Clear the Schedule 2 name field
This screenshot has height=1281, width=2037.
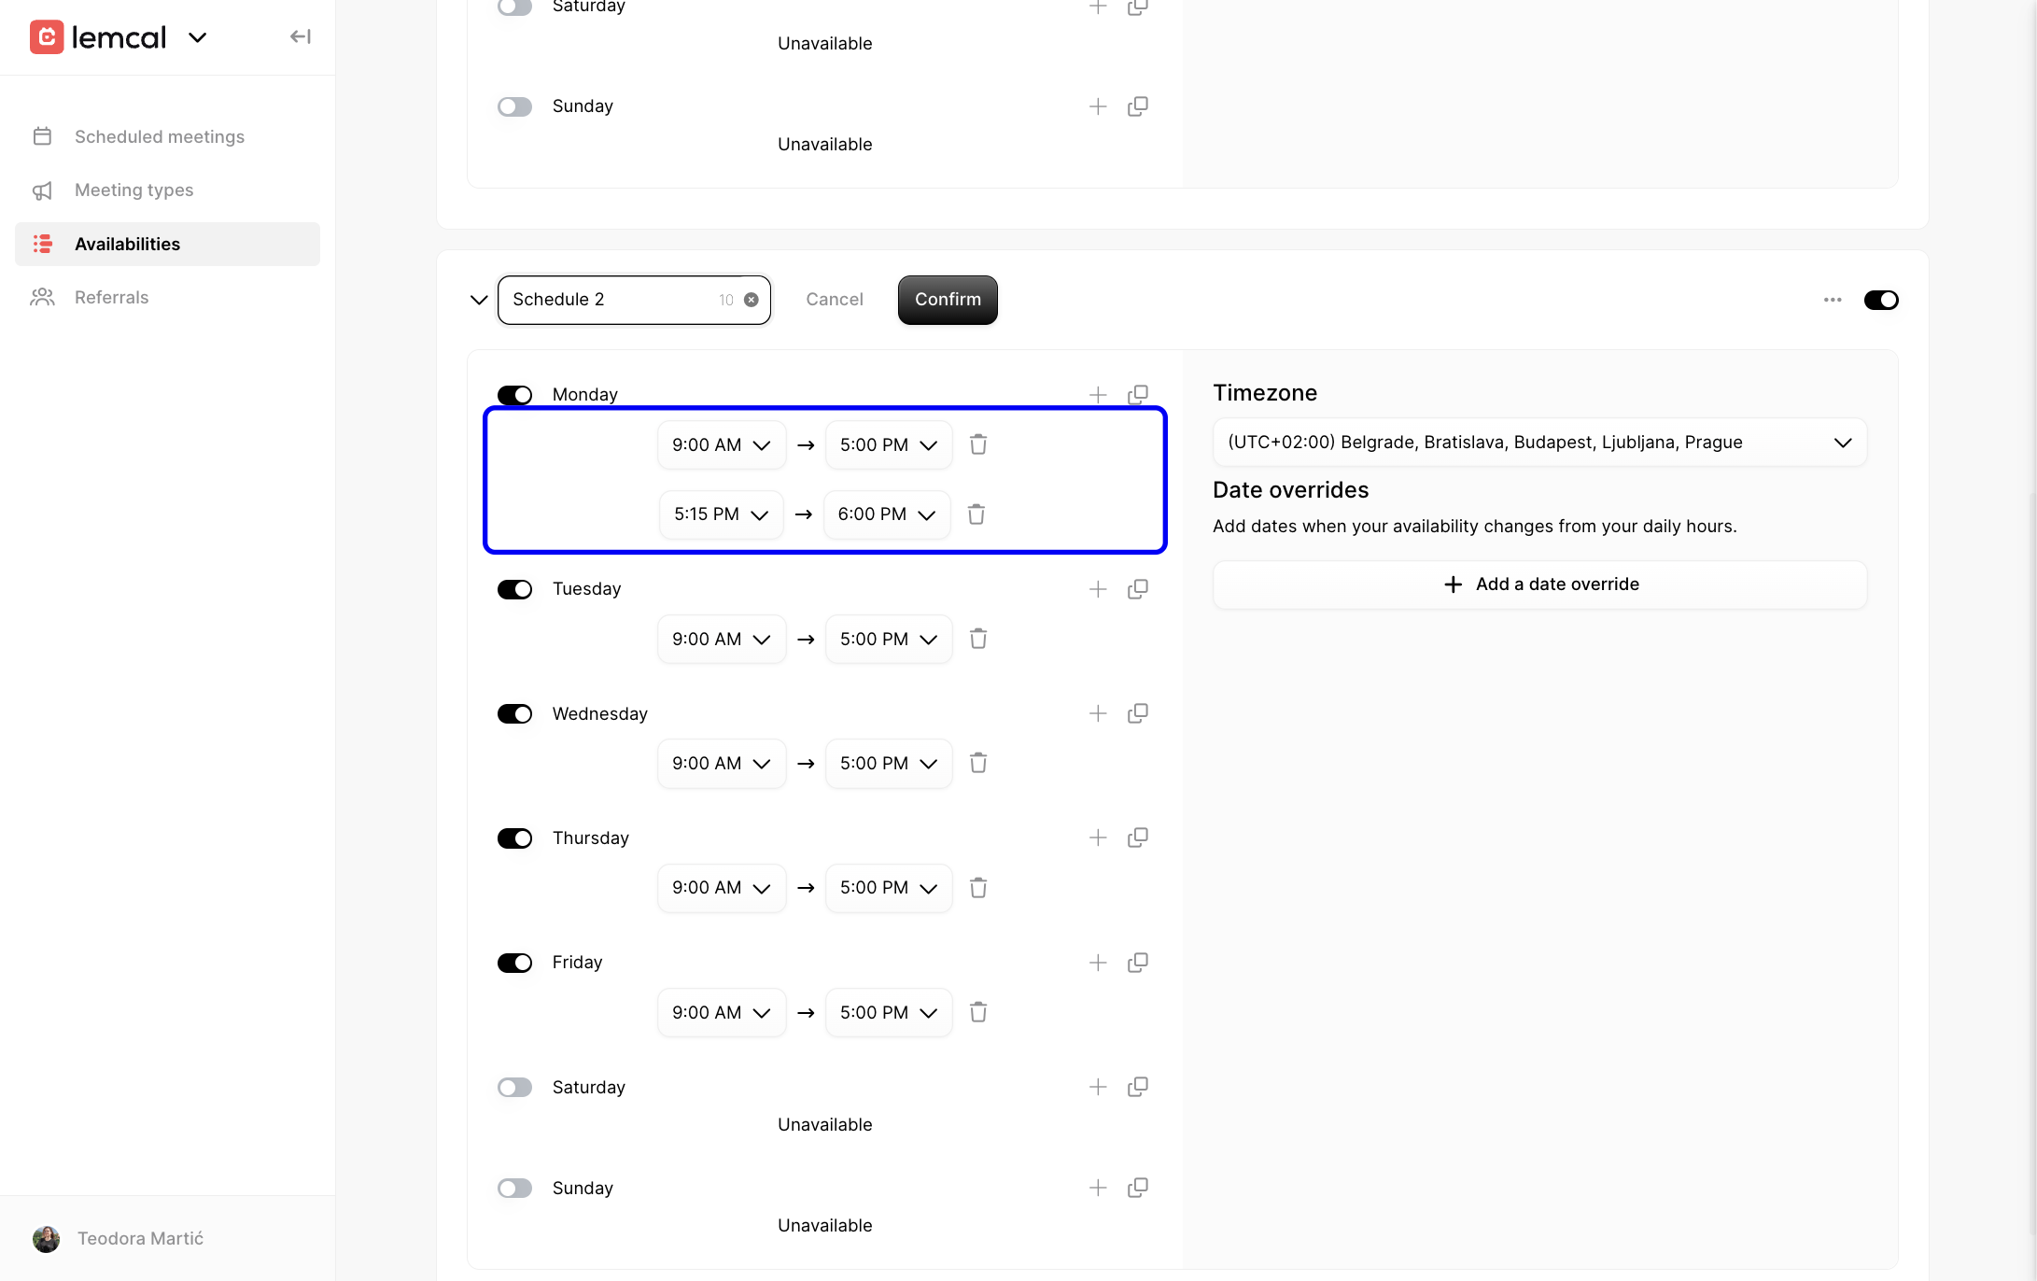[750, 300]
